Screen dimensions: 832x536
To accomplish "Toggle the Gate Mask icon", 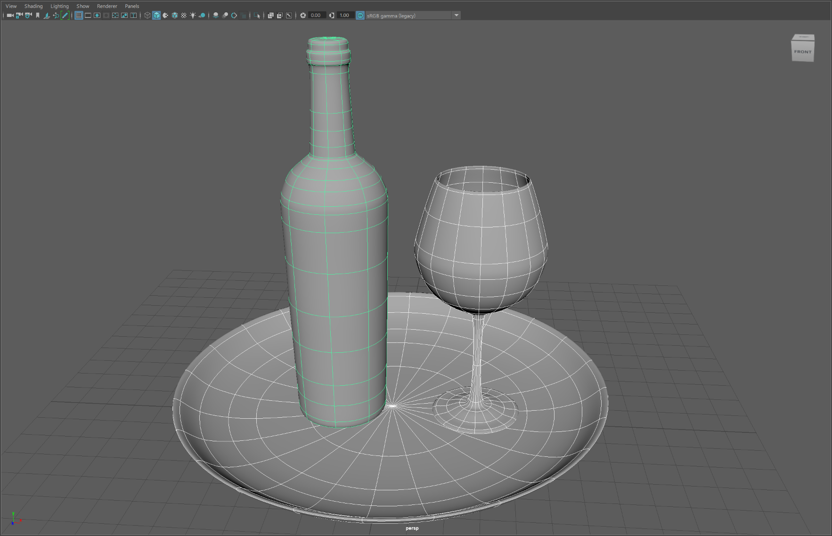I will click(x=106, y=16).
